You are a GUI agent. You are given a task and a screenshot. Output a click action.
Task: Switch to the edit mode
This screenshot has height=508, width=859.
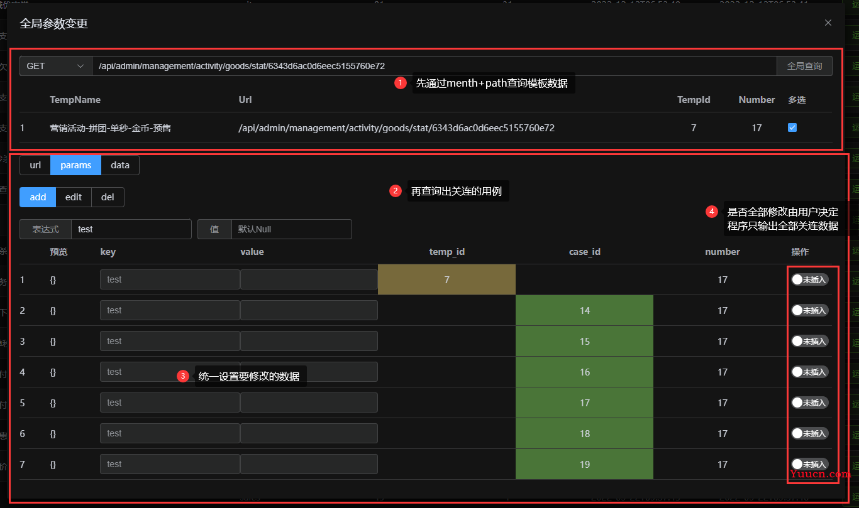click(74, 197)
